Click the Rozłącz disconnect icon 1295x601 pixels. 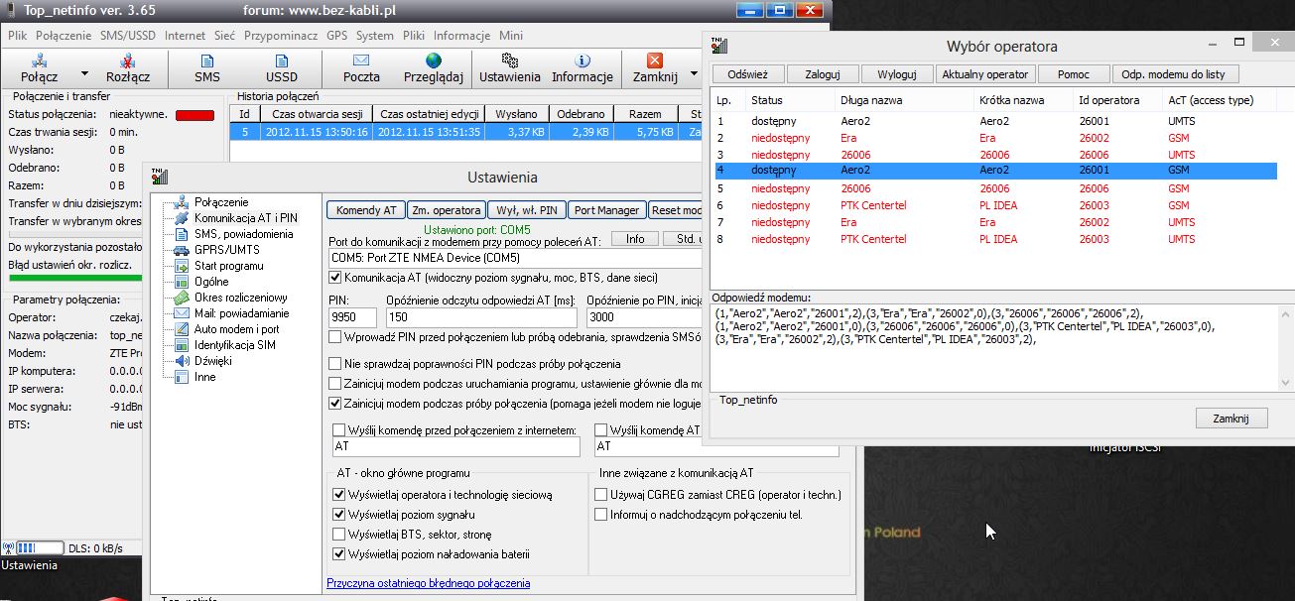(x=128, y=62)
